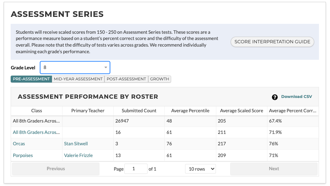
Task: Sort by Average Percentile column header
Action: point(190,111)
